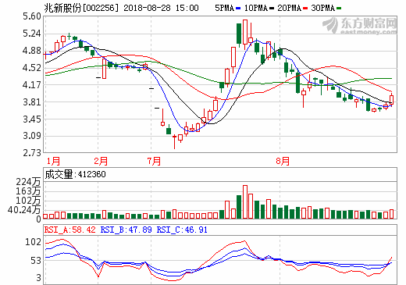This screenshot has width=406, height=285.
Task: Click the blue 5PMA legend marker
Action: click(238, 9)
